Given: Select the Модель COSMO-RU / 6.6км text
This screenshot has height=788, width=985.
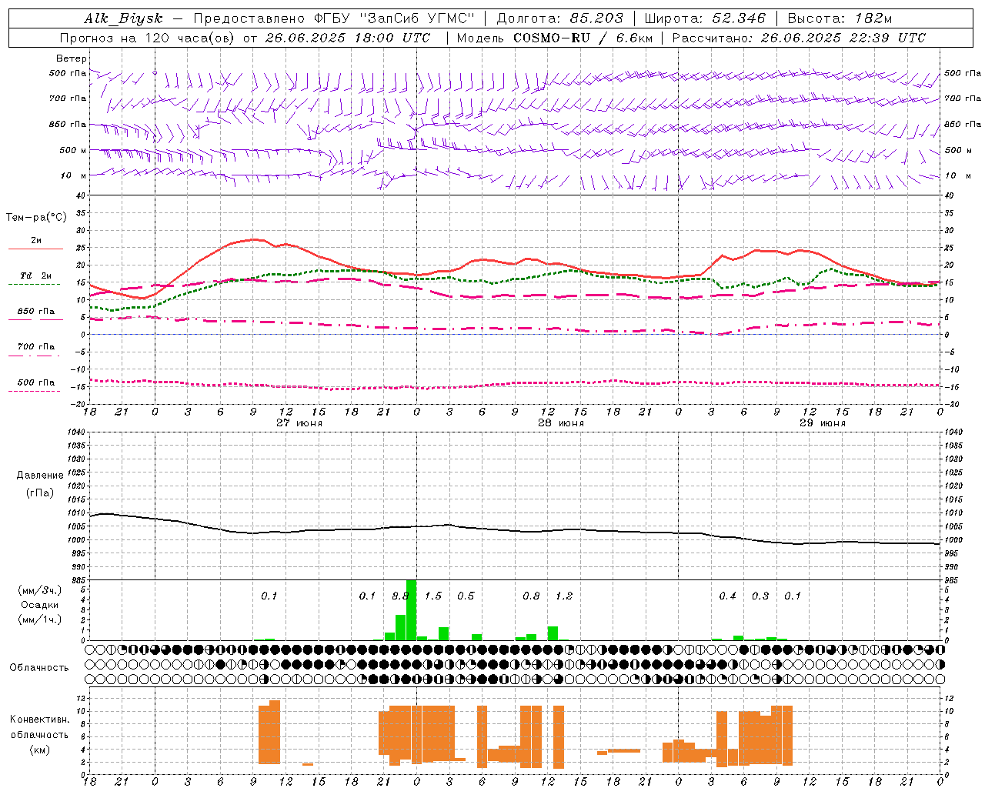Looking at the screenshot, I should 555,38.
